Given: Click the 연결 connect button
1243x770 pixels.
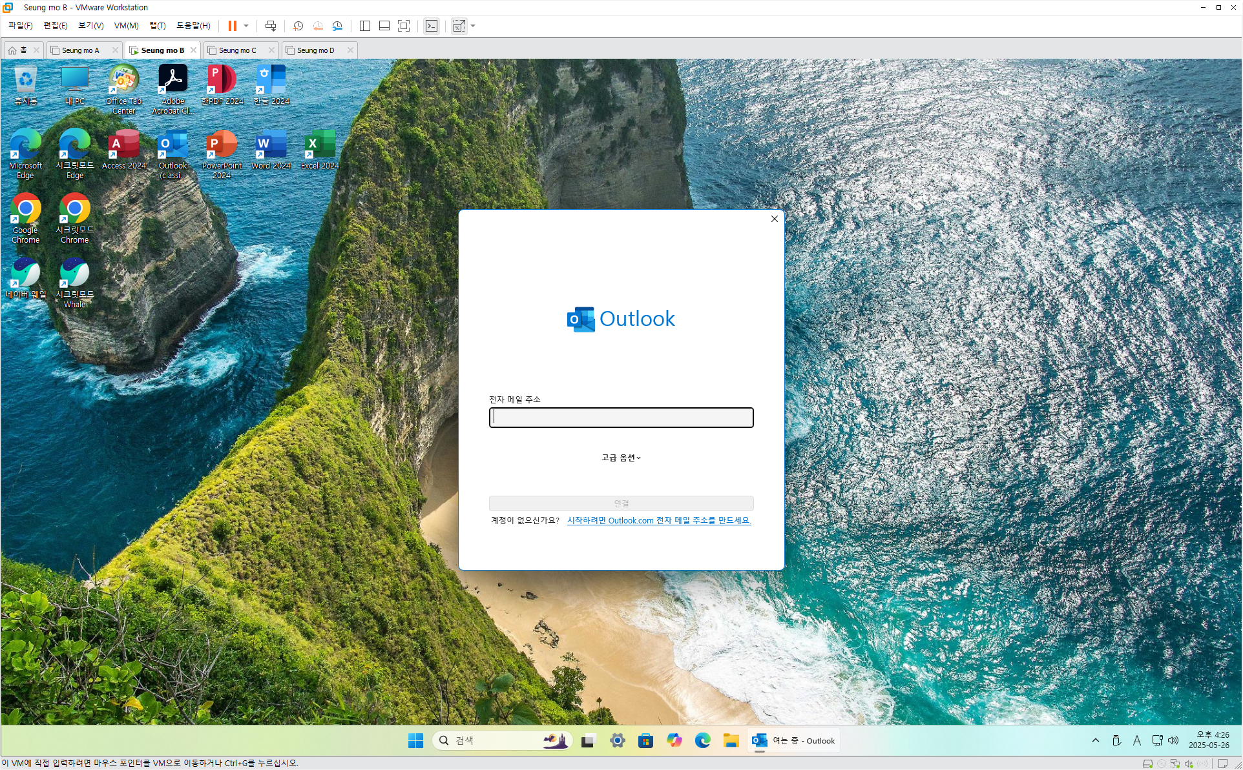Looking at the screenshot, I should (621, 503).
